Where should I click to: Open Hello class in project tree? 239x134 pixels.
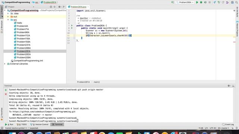coord(19,23)
